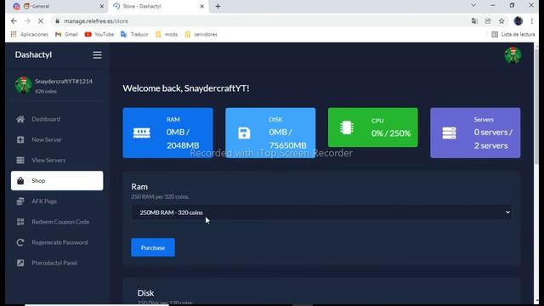Switch to the General browser tab

[57, 6]
